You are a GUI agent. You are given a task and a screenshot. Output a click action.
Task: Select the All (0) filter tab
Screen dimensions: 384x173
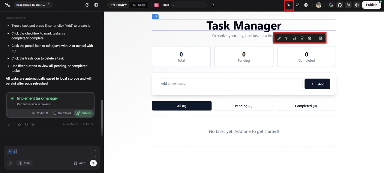[x=181, y=106]
